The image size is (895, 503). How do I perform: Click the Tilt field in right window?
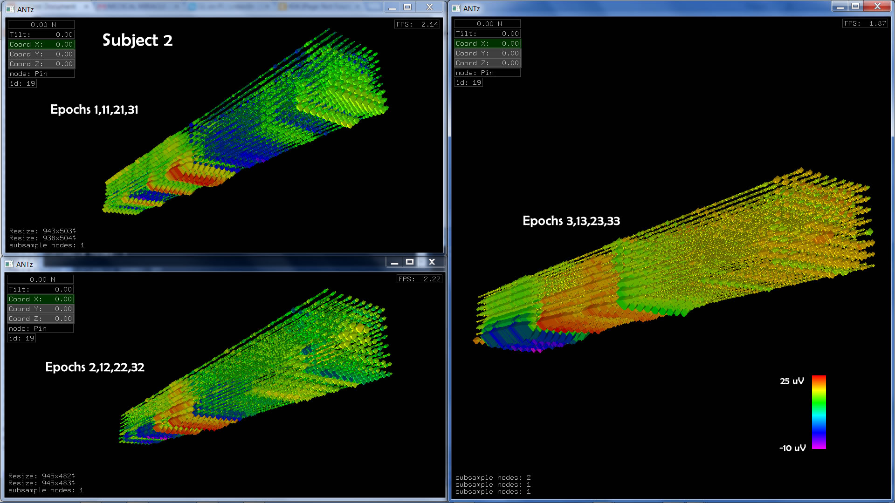(487, 34)
